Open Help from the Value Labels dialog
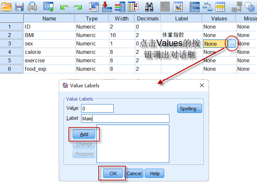257x183 pixels. click(x=154, y=174)
